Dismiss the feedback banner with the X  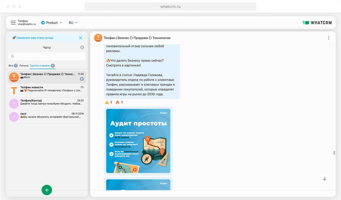click(81, 38)
